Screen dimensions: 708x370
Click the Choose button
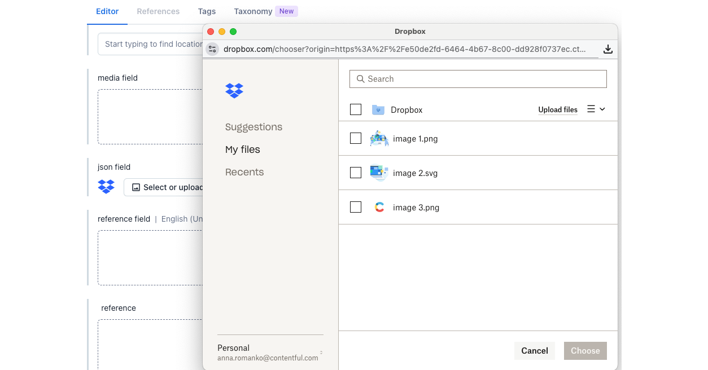585,351
